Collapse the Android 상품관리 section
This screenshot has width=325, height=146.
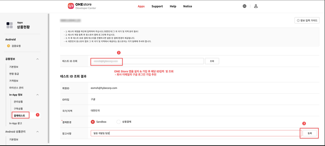point(37,132)
